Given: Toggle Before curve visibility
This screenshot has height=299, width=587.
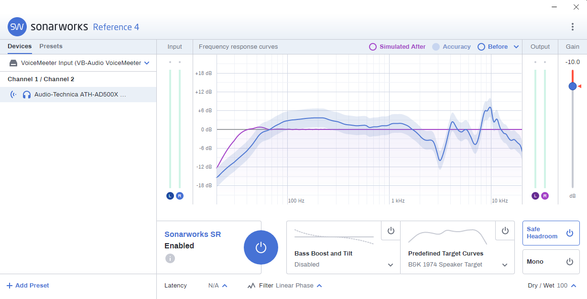Looking at the screenshot, I should tap(493, 47).
